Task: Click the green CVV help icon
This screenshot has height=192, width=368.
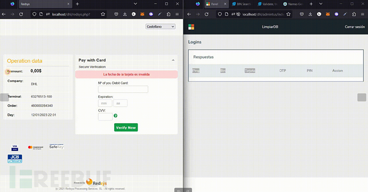Action: point(116,116)
